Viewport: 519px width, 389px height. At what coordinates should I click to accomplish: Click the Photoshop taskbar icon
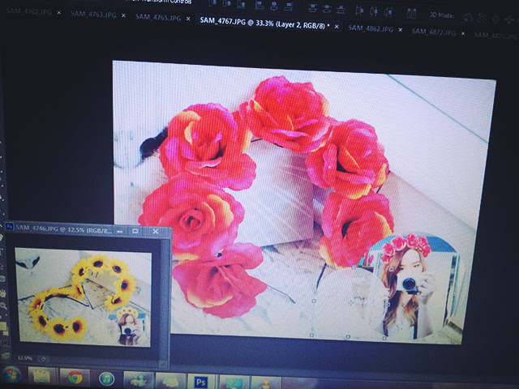pos(200,382)
